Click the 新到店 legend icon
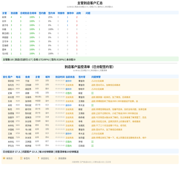180x170 pixels. click(x=4, y=158)
